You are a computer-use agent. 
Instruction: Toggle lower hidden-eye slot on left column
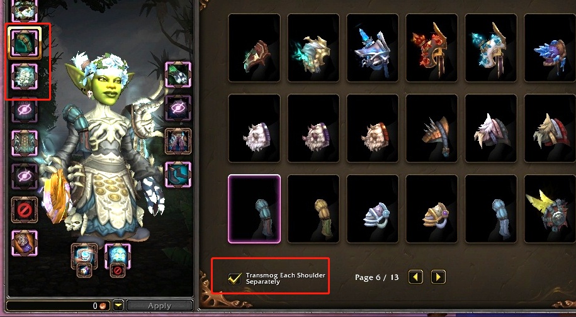pos(25,177)
